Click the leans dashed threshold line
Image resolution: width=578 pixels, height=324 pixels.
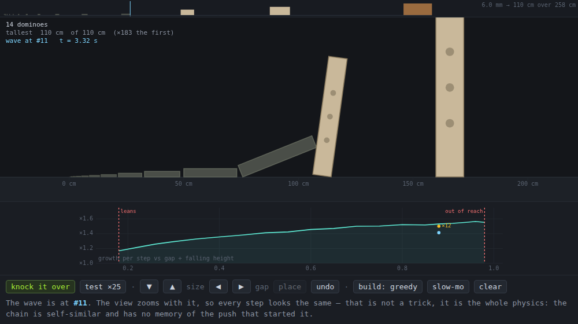(118, 235)
